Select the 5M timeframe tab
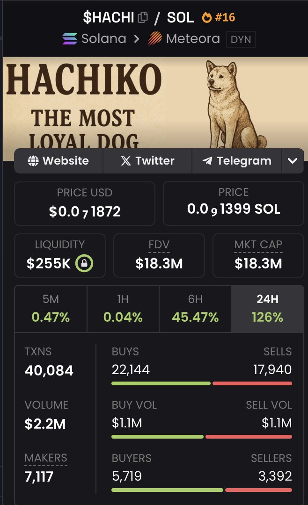 coord(51,309)
